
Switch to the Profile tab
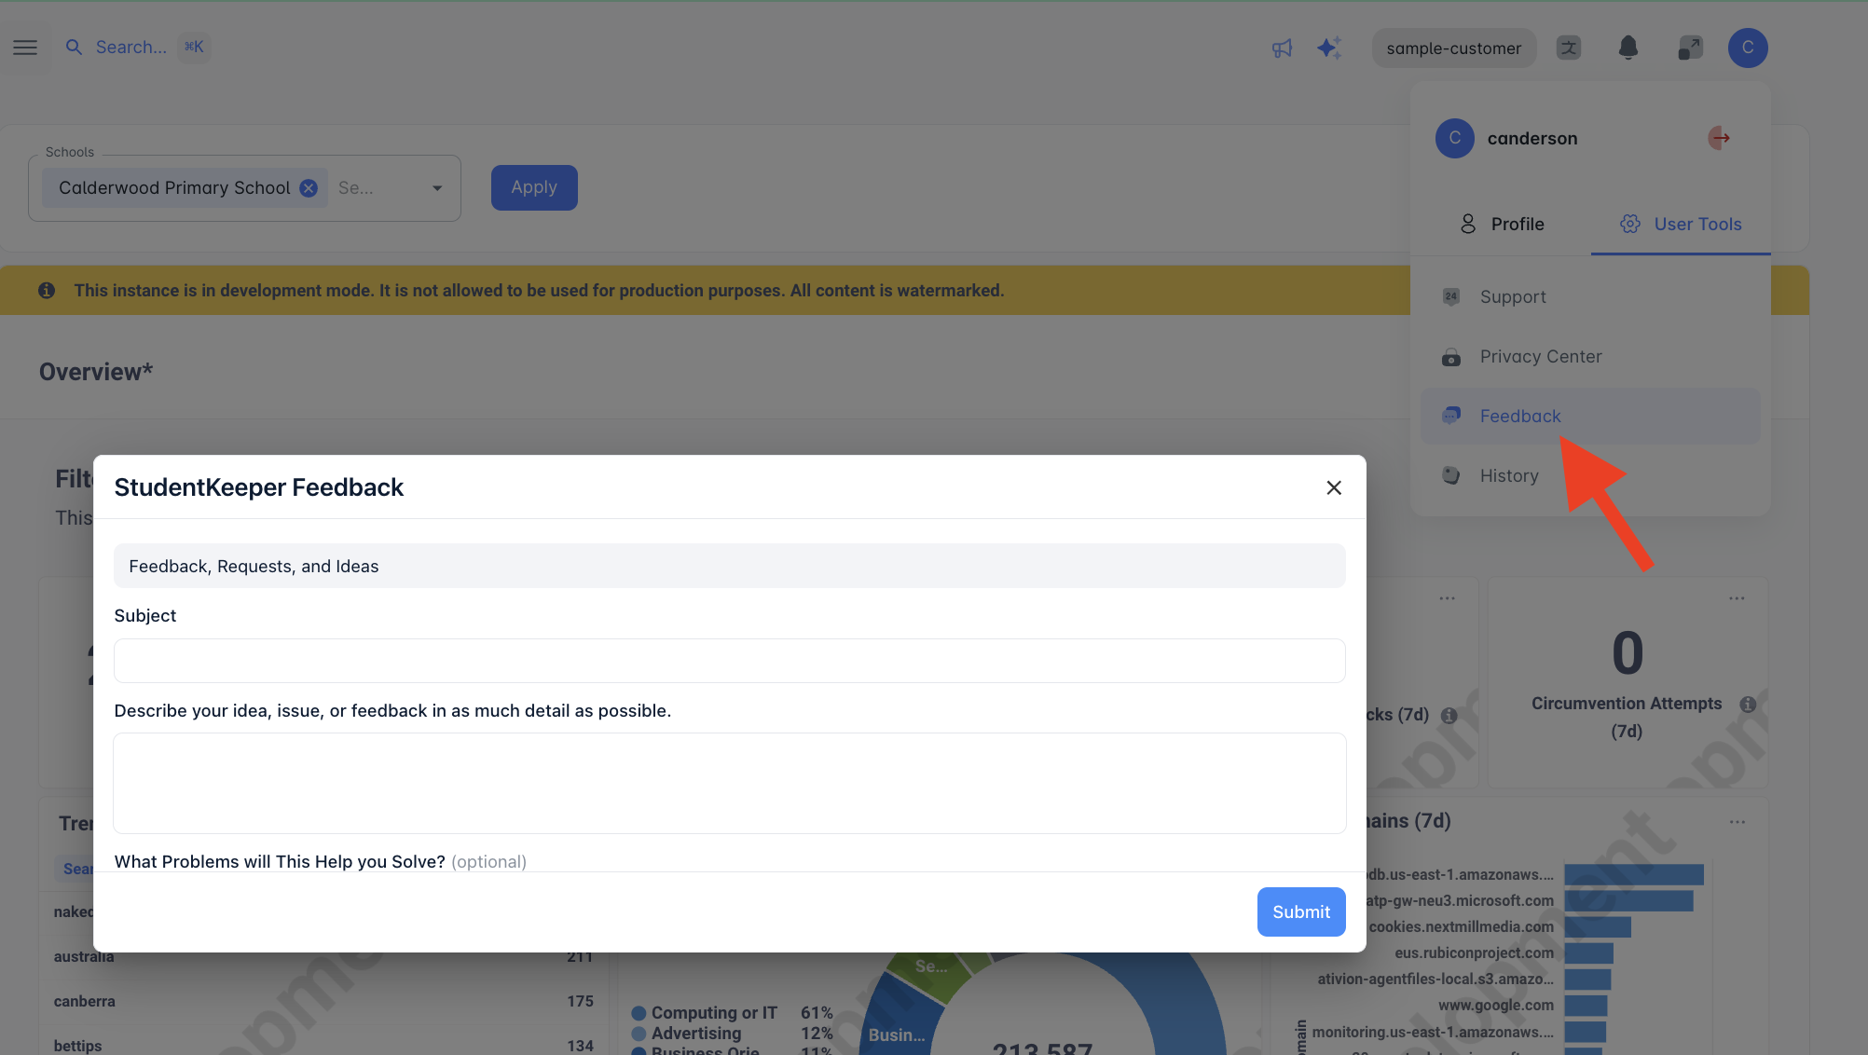tap(1501, 224)
